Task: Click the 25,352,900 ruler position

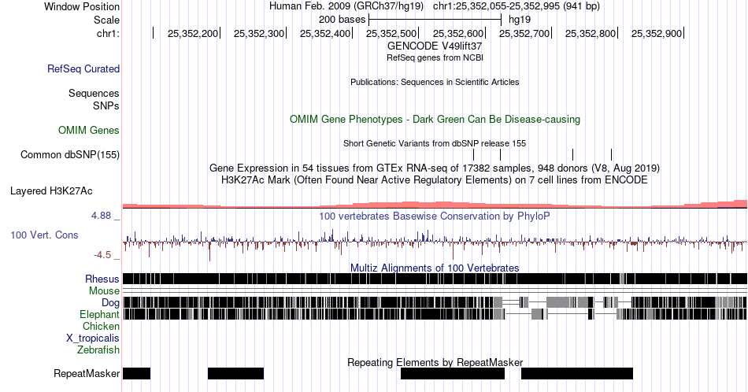Action: (657, 33)
